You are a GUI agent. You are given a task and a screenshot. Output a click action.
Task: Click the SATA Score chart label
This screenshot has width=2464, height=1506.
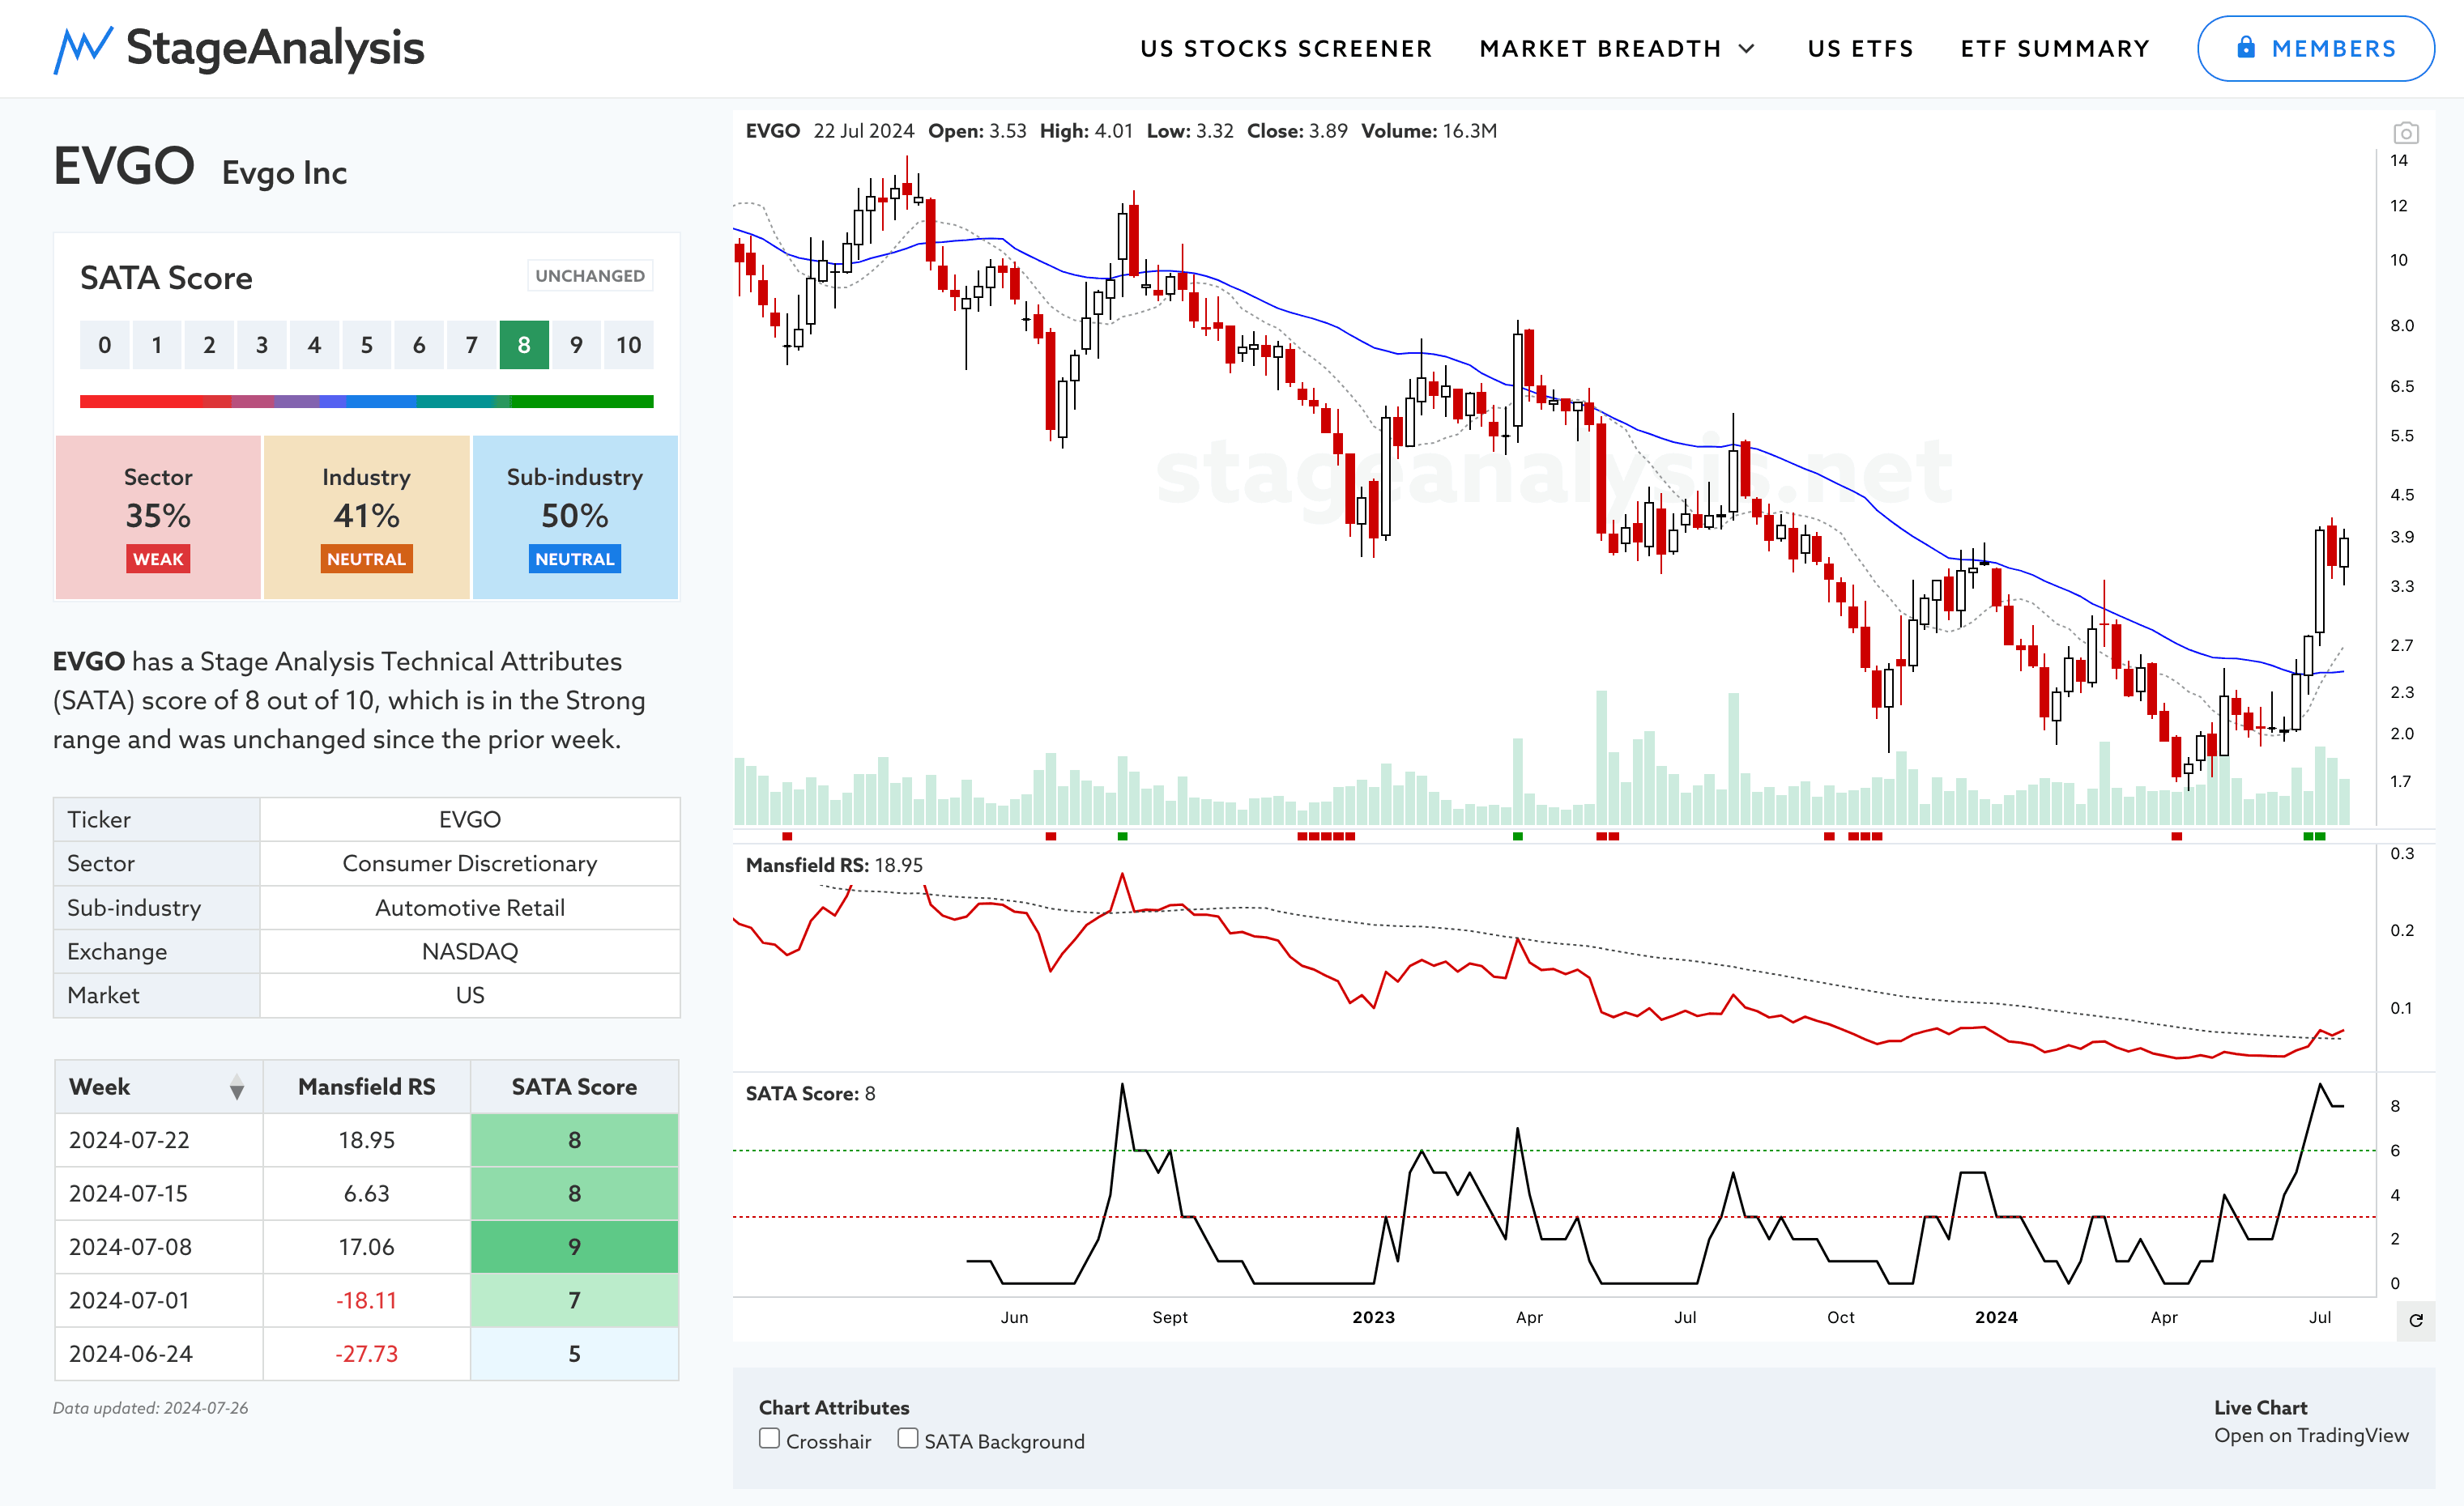(x=810, y=1094)
